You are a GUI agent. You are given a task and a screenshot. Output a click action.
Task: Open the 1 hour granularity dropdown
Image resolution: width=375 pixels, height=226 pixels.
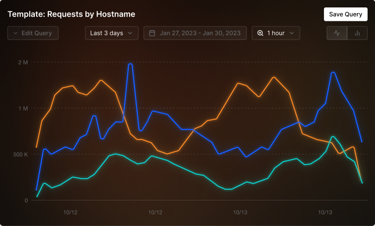[x=276, y=33]
